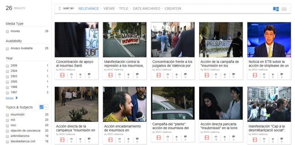The width and height of the screenshot is (295, 145).
Task: Filter by year 2009
Action: click(7, 66)
